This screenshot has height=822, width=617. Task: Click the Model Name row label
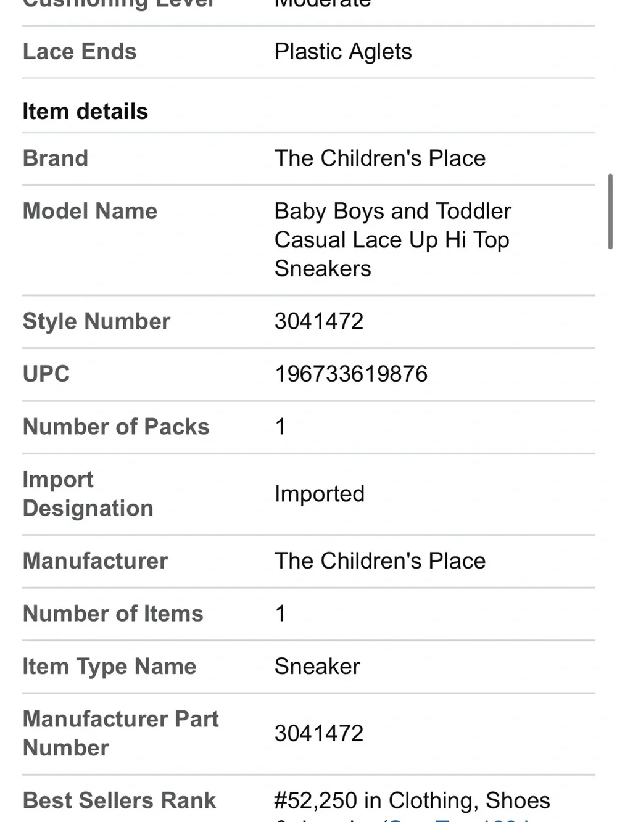(x=90, y=212)
